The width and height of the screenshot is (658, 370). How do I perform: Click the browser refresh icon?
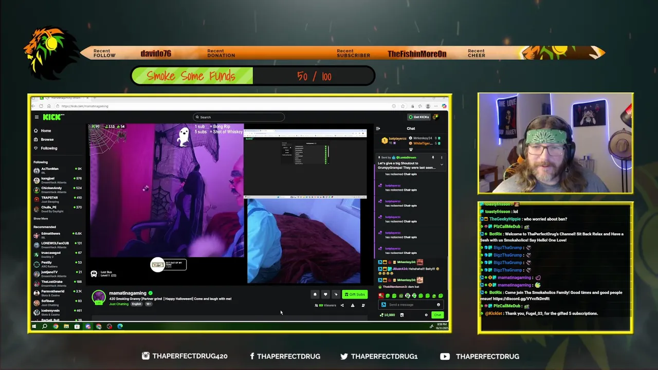[x=41, y=106]
